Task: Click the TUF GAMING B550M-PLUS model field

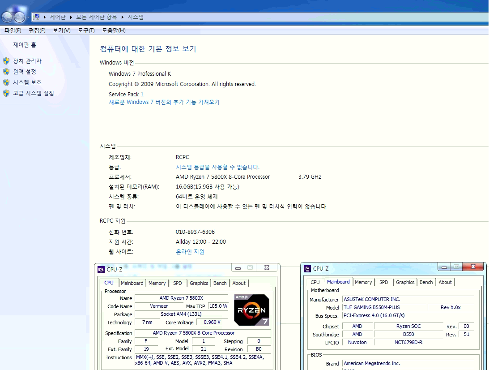Action: [x=384, y=307]
